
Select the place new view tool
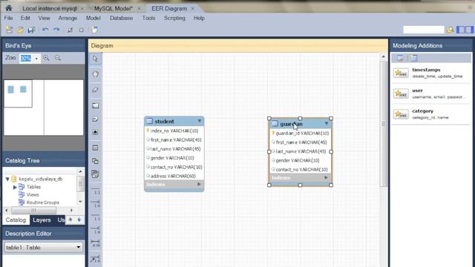pyautogui.click(x=96, y=161)
